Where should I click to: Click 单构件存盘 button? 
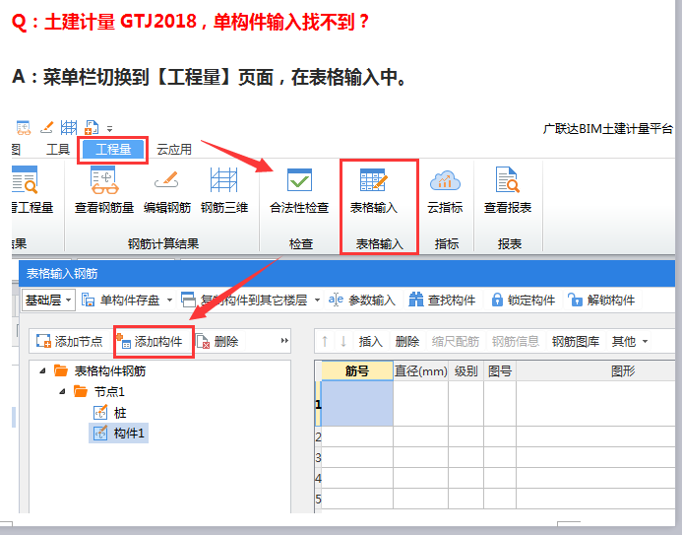point(120,300)
